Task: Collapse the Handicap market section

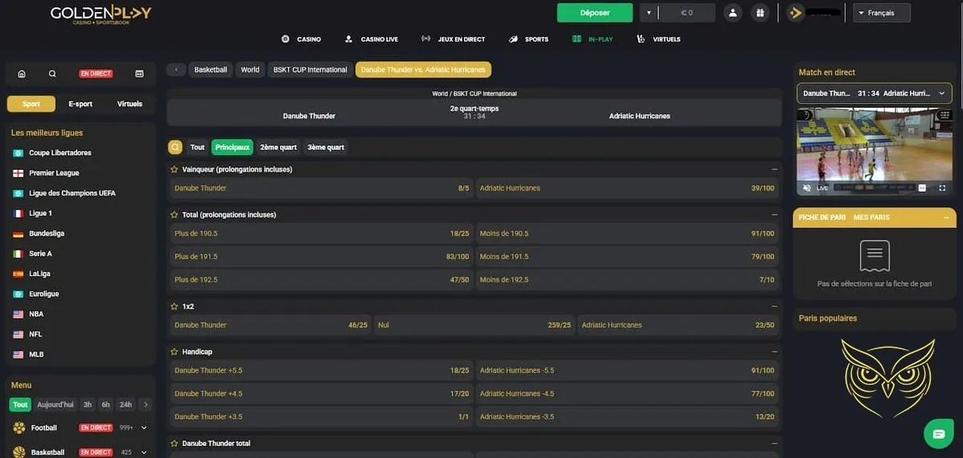Action: coord(775,352)
